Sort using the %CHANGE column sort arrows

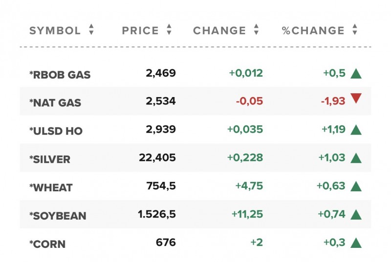click(355, 30)
